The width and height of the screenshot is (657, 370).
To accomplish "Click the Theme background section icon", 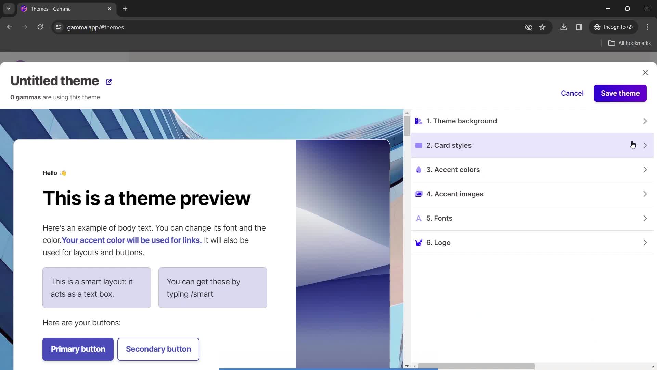I will (419, 121).
